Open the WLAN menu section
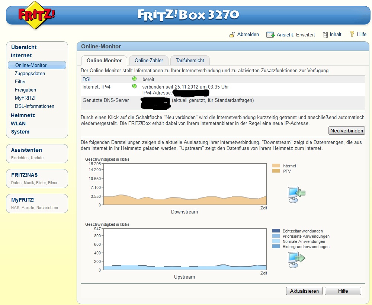Viewport: 372px width, 305px height. [18, 123]
